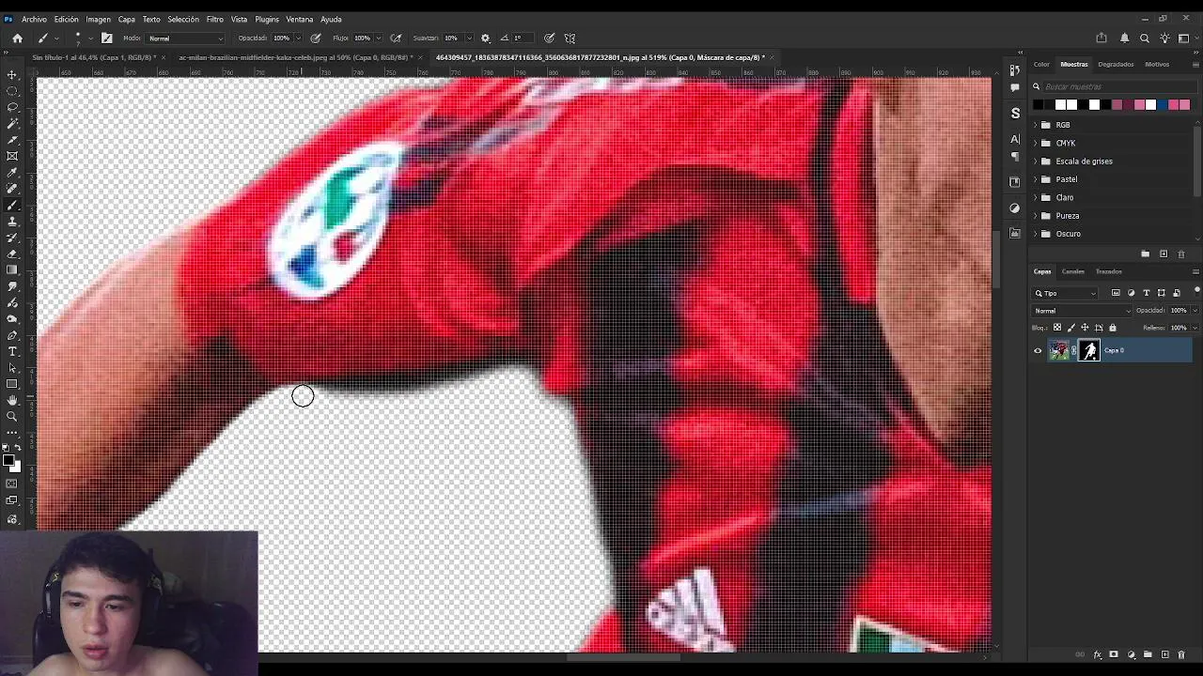Select the Clone Stamp tool
This screenshot has width=1203, height=676.
12,222
